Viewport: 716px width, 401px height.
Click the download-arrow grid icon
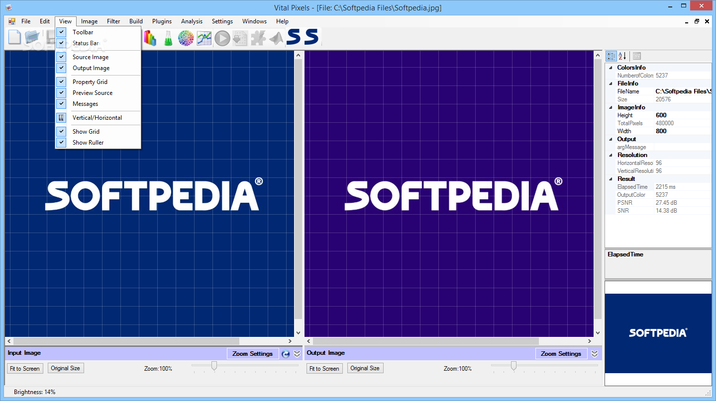point(240,38)
